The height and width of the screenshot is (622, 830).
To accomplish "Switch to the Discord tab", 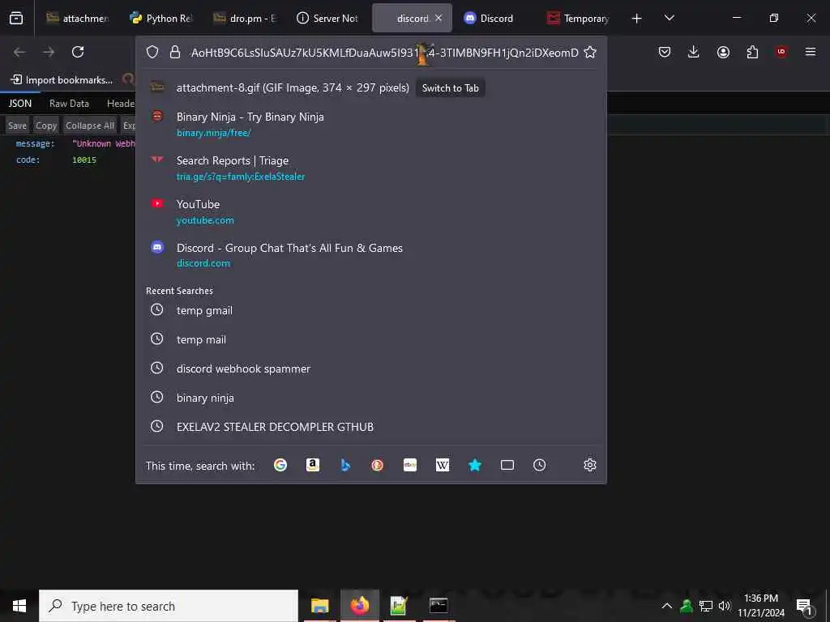I will [x=495, y=19].
